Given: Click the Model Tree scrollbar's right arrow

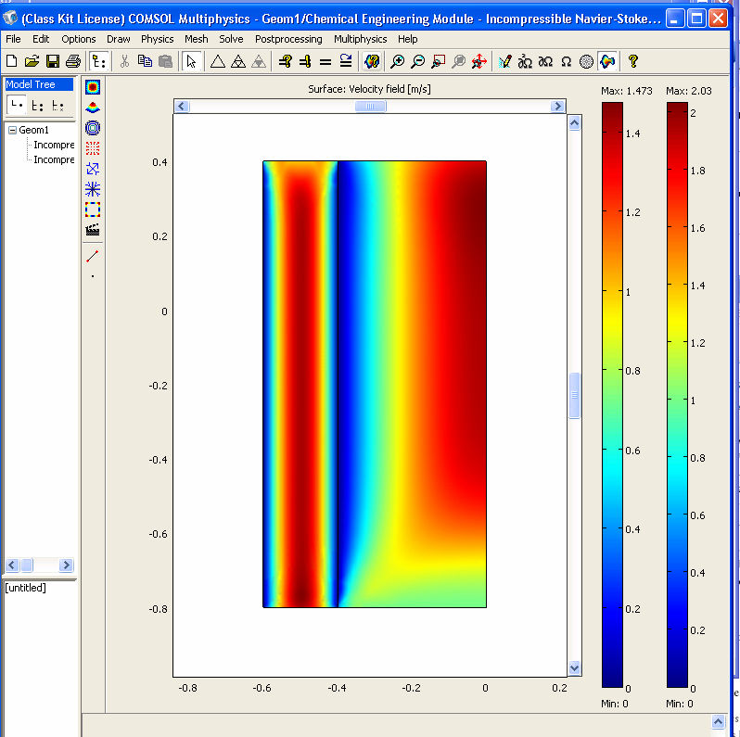Looking at the screenshot, I should tap(67, 565).
